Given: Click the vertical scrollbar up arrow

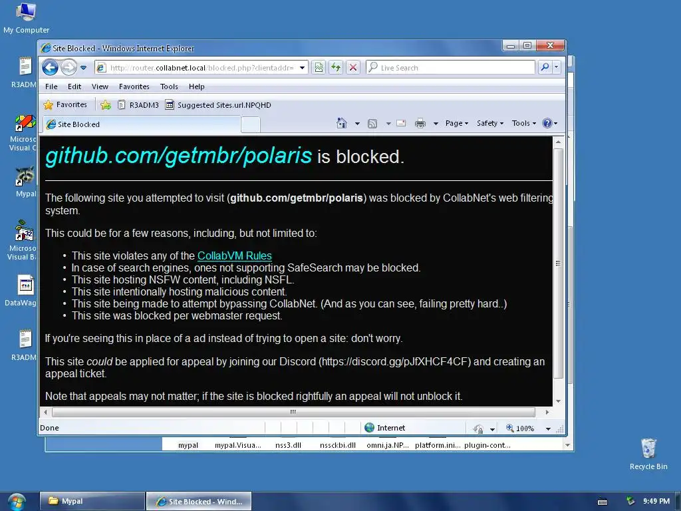Looking at the screenshot, I should point(559,142).
